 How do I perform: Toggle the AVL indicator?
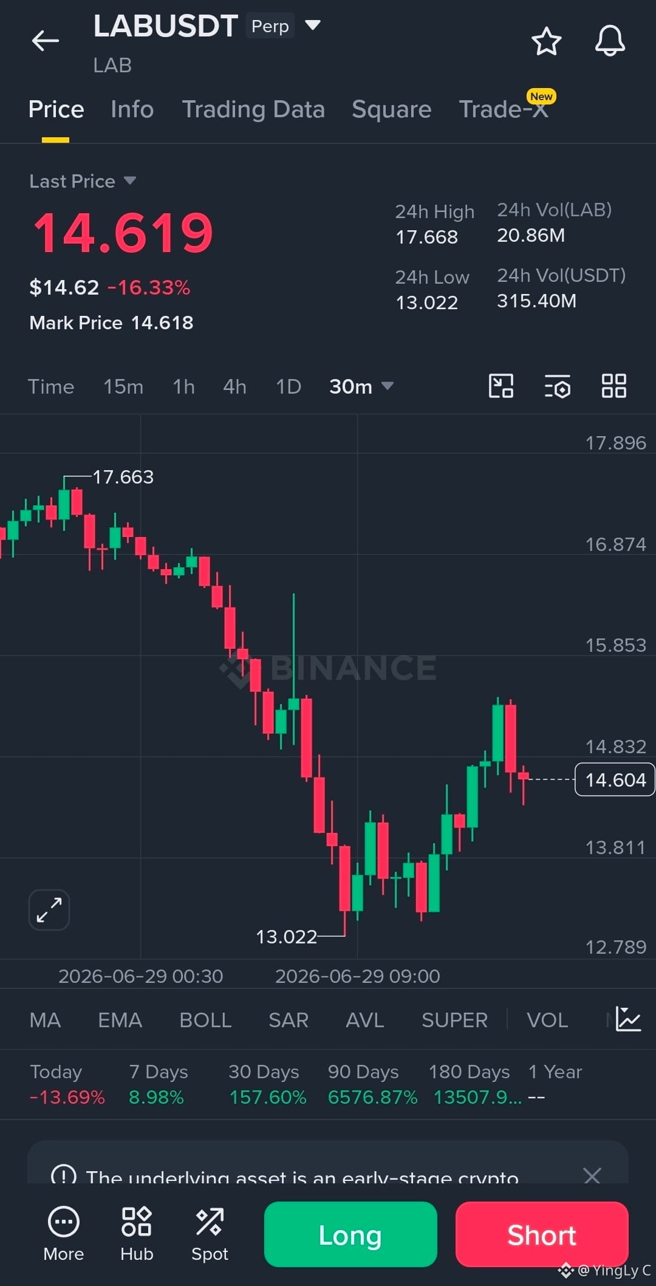364,1020
